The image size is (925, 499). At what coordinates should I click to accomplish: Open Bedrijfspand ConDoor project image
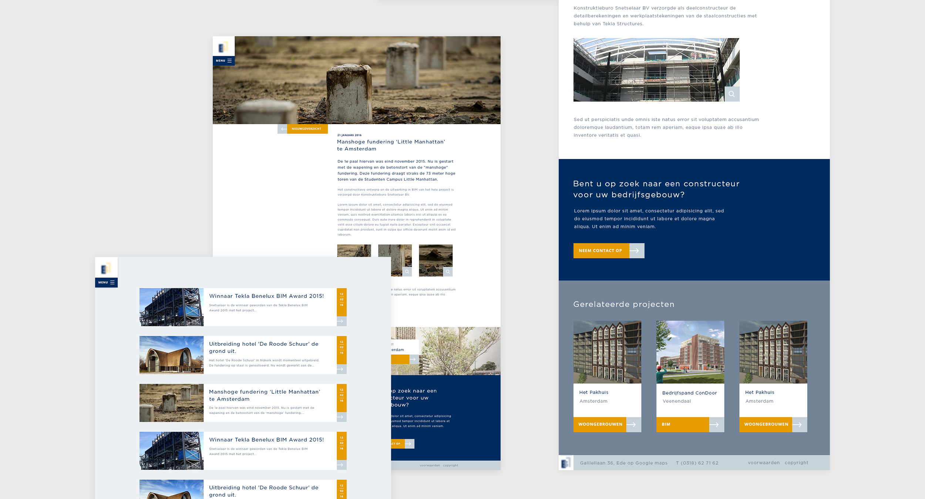[690, 352]
